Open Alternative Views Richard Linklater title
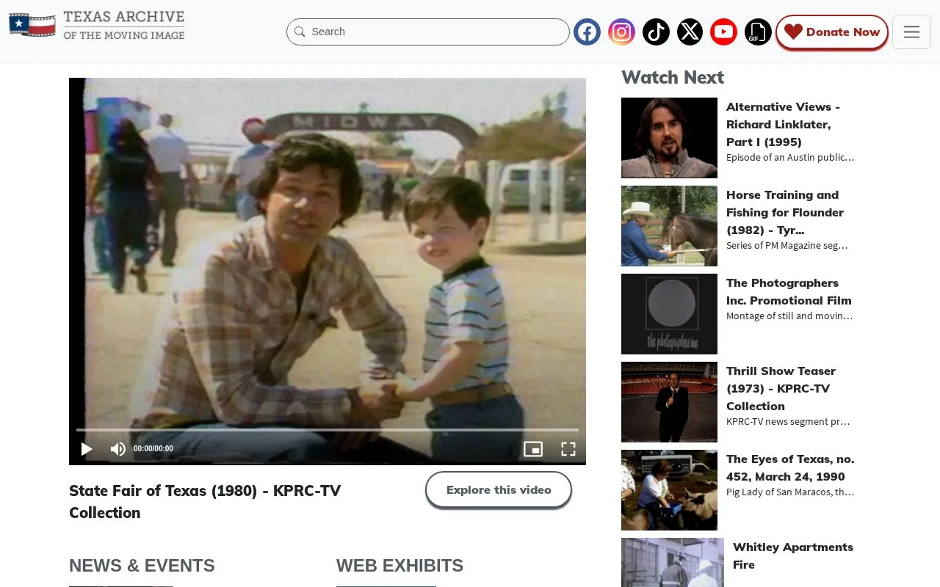 coord(783,124)
